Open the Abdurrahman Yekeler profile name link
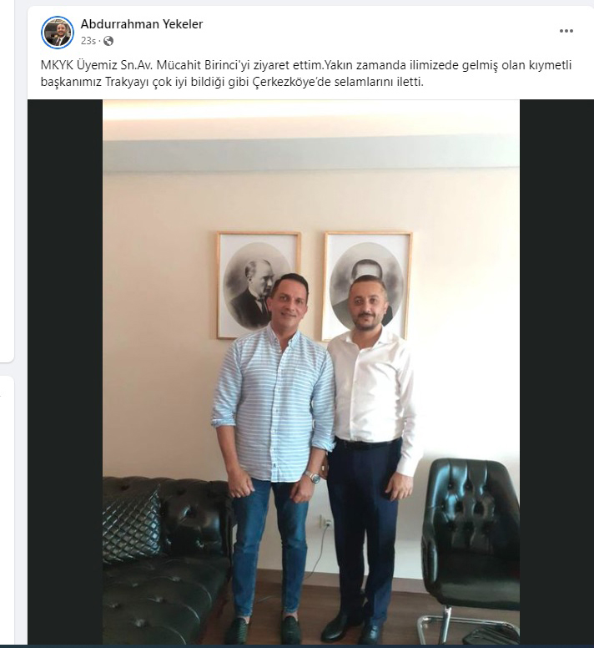 point(142,24)
